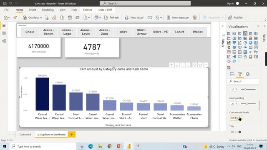
Task: Click Drill up arrow on chart header
Action: click(171, 65)
